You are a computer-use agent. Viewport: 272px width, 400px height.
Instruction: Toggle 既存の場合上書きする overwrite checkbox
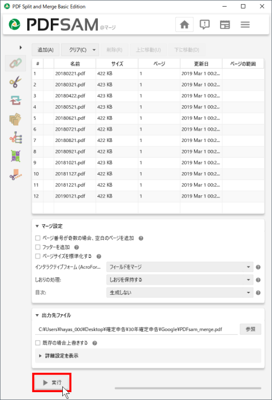pos(37,343)
